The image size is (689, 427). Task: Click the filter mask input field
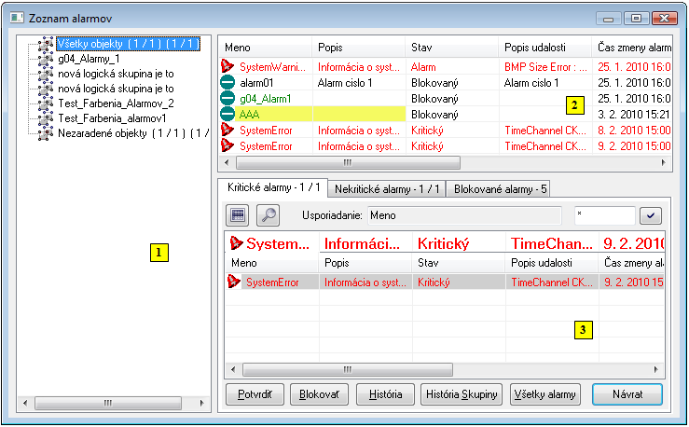click(x=603, y=215)
